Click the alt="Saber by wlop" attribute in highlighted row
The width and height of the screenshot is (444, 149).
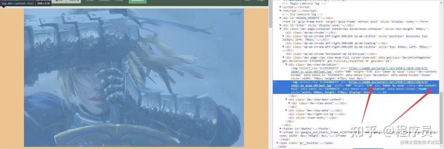390,86
